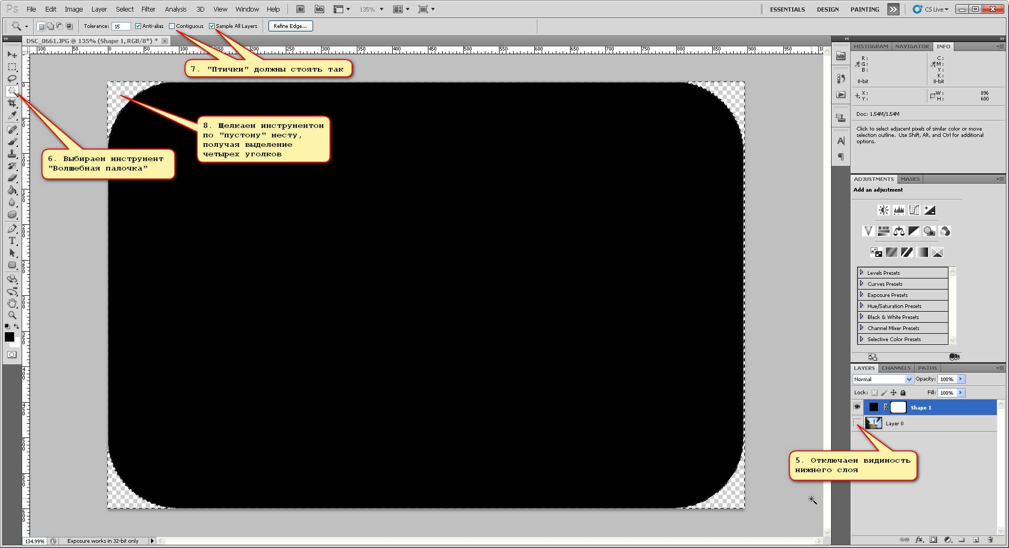Open the Filter menu
The width and height of the screenshot is (1009, 548).
point(148,9)
